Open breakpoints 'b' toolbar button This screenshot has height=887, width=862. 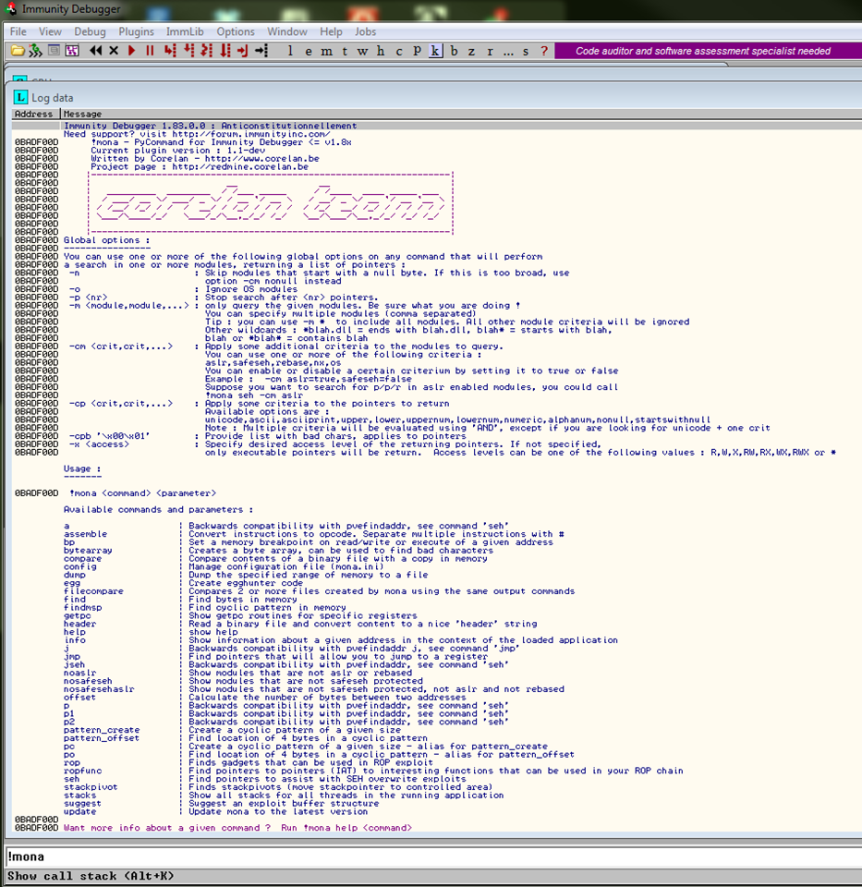coord(454,51)
